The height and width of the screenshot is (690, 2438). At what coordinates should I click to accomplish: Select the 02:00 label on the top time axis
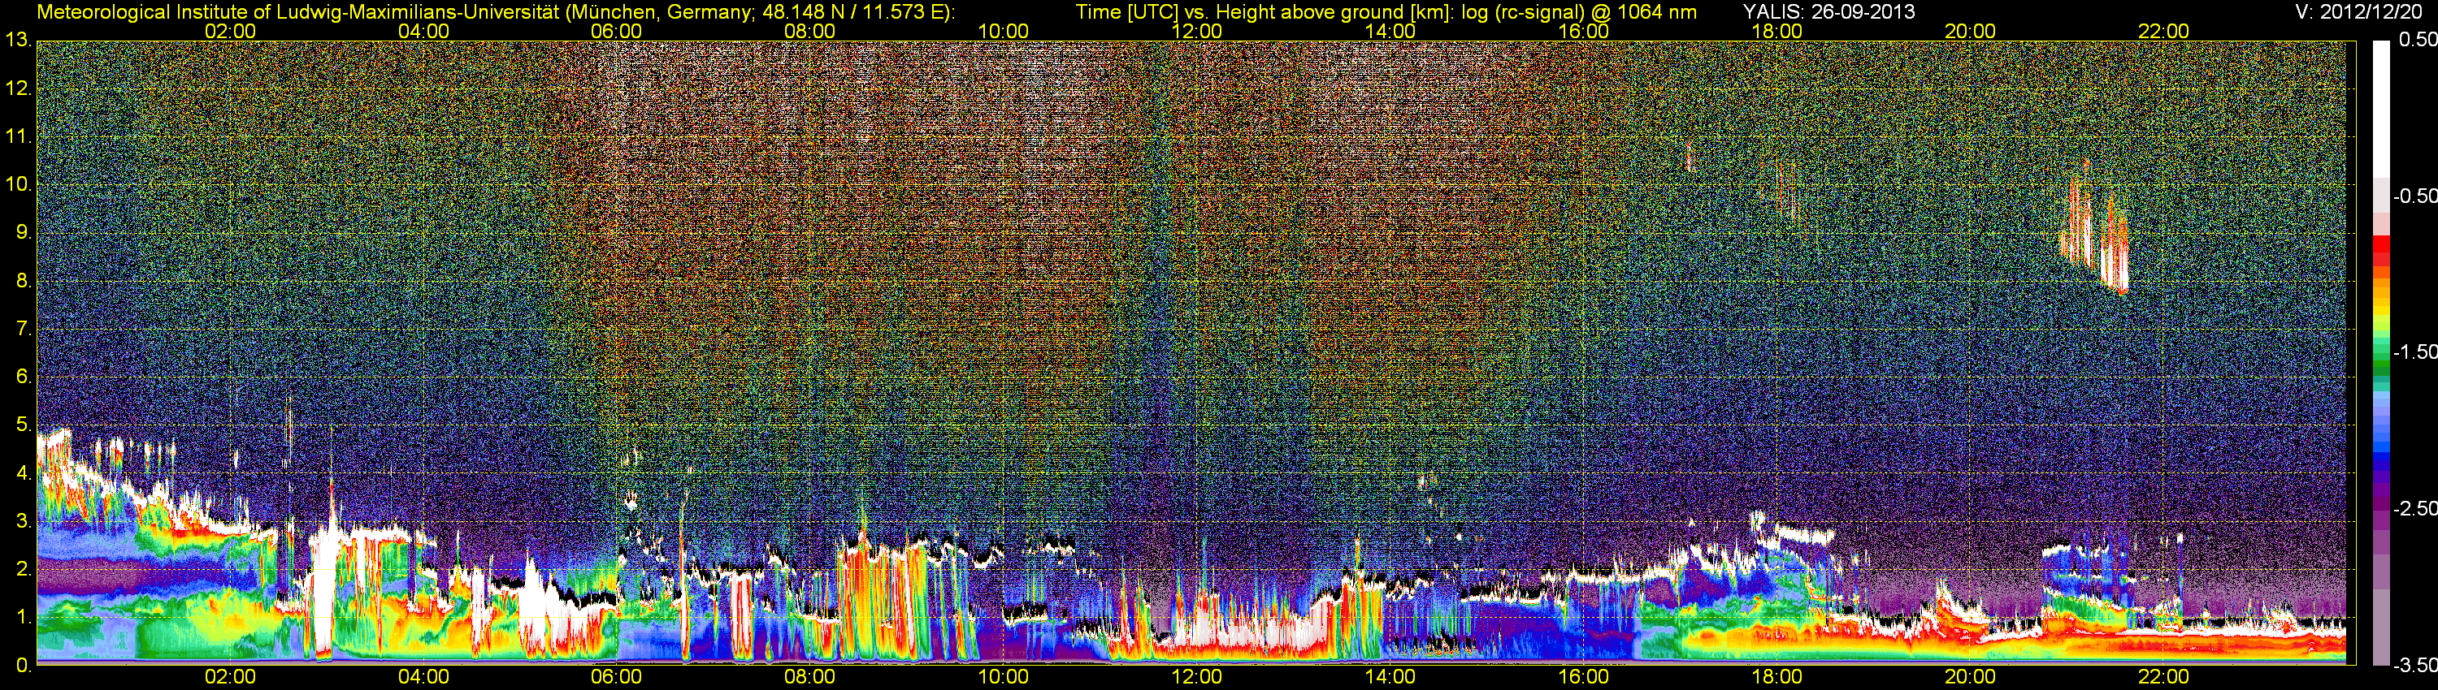[230, 31]
